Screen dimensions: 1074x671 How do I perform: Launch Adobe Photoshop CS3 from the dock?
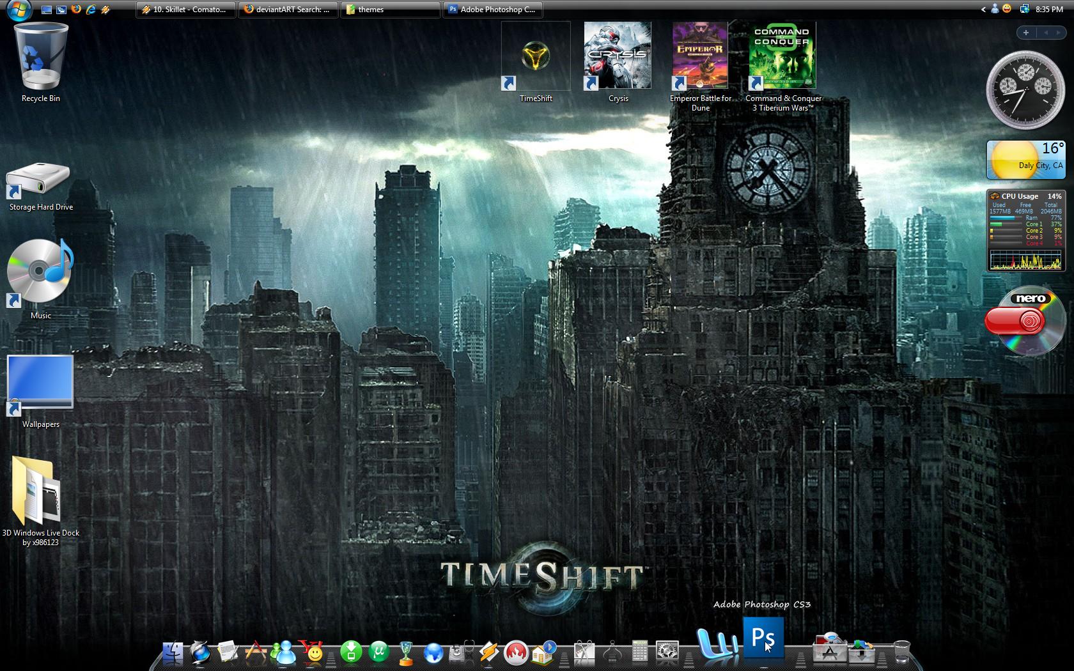click(763, 637)
